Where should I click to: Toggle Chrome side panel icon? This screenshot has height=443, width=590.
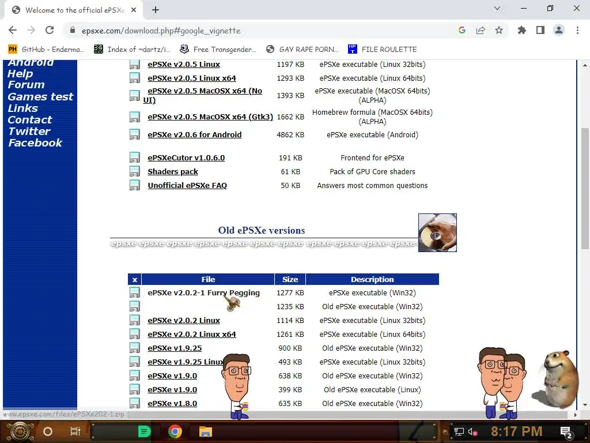pyautogui.click(x=540, y=30)
